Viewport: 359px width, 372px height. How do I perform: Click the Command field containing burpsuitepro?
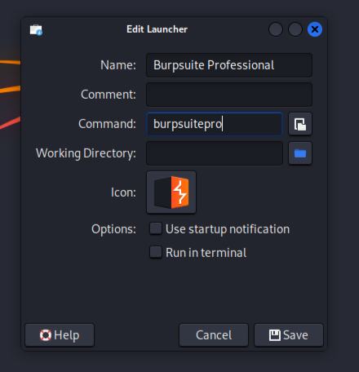click(215, 124)
